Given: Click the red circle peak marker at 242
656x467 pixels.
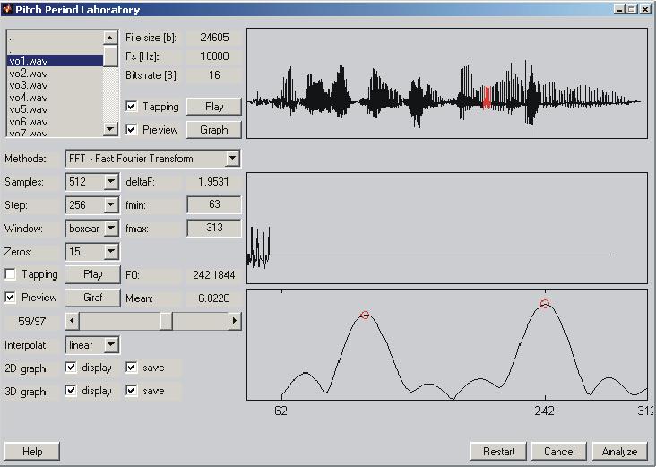Looking at the screenshot, I should point(544,304).
